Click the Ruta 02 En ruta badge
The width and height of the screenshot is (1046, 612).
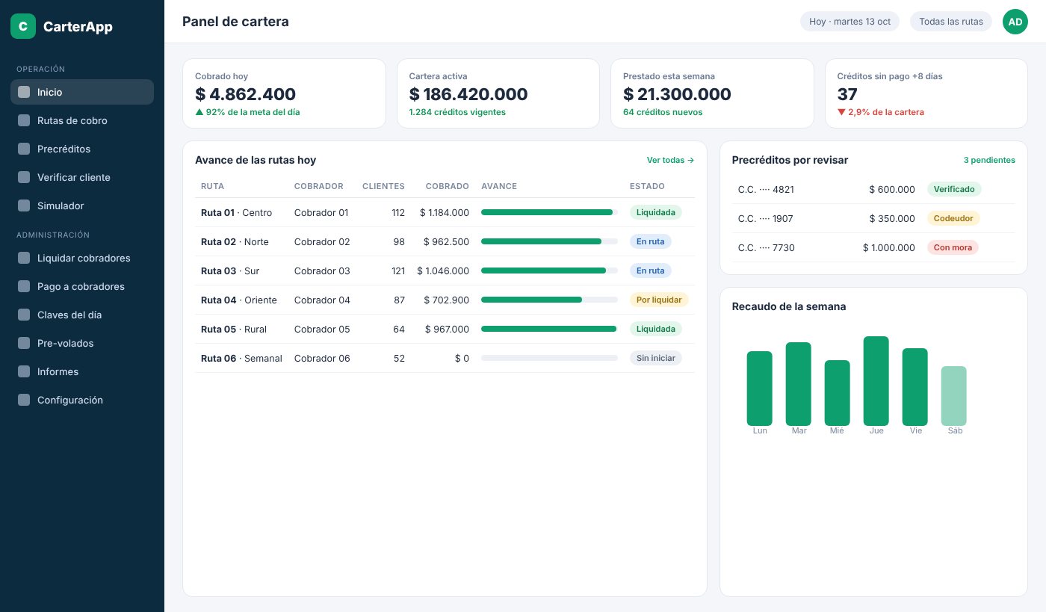point(651,241)
